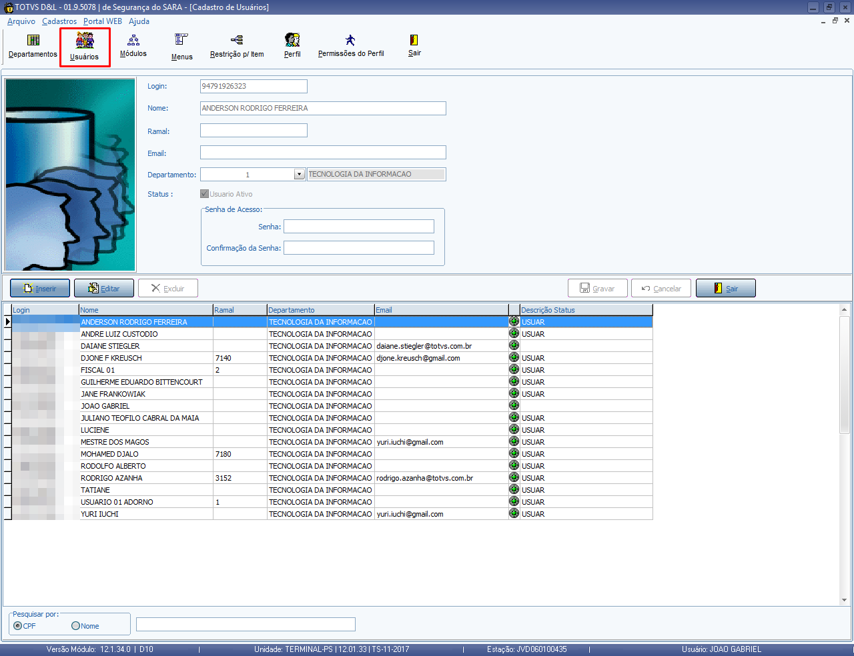Click status icon in DAIANE STIEGLER row

point(514,345)
